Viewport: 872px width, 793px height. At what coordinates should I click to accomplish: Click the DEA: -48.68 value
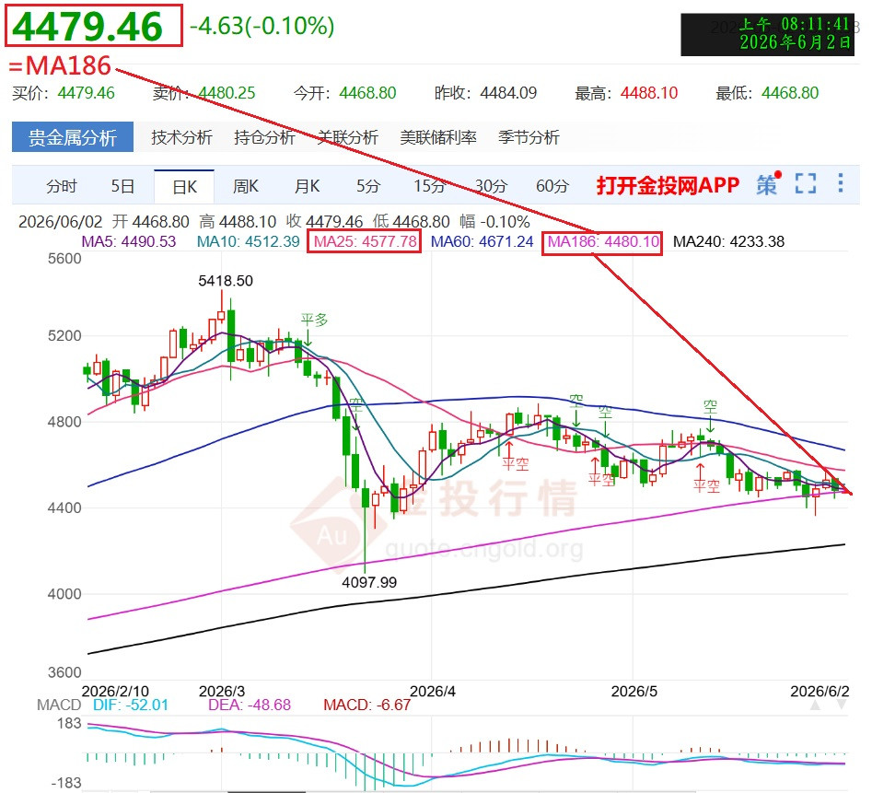250,706
